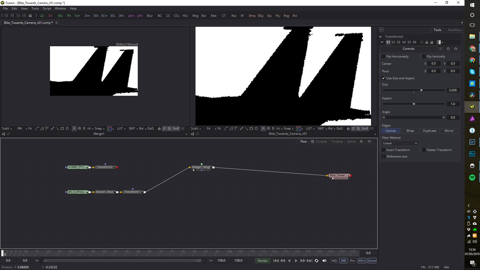Open the LUT options arrow in right viewer
This screenshot has width=480, height=270.
point(314,129)
